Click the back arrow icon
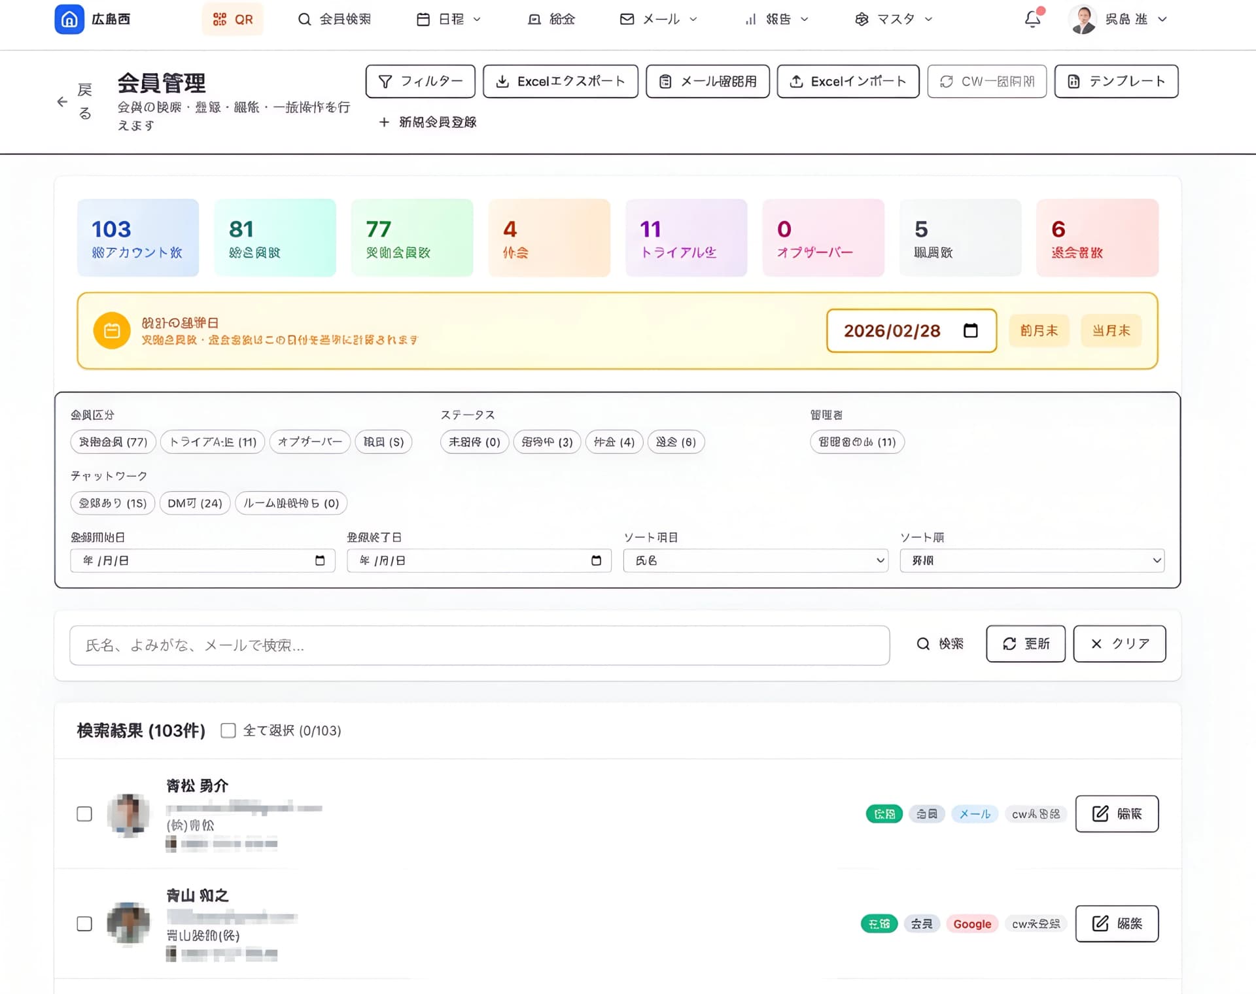Screen dimensions: 1256x994 coord(62,102)
